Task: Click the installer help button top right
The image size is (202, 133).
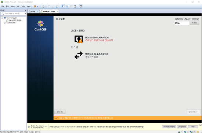Action: (194, 23)
